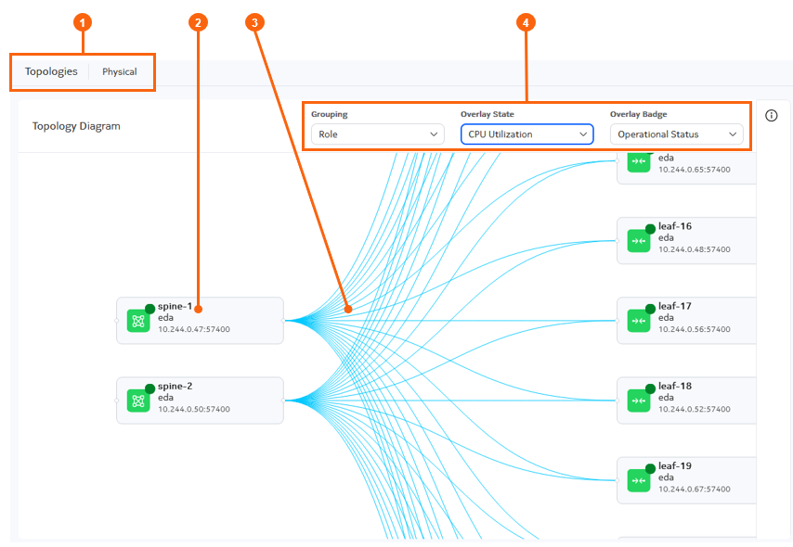The height and width of the screenshot is (547, 793).
Task: Click the leaf-19 node icon
Action: [639, 480]
